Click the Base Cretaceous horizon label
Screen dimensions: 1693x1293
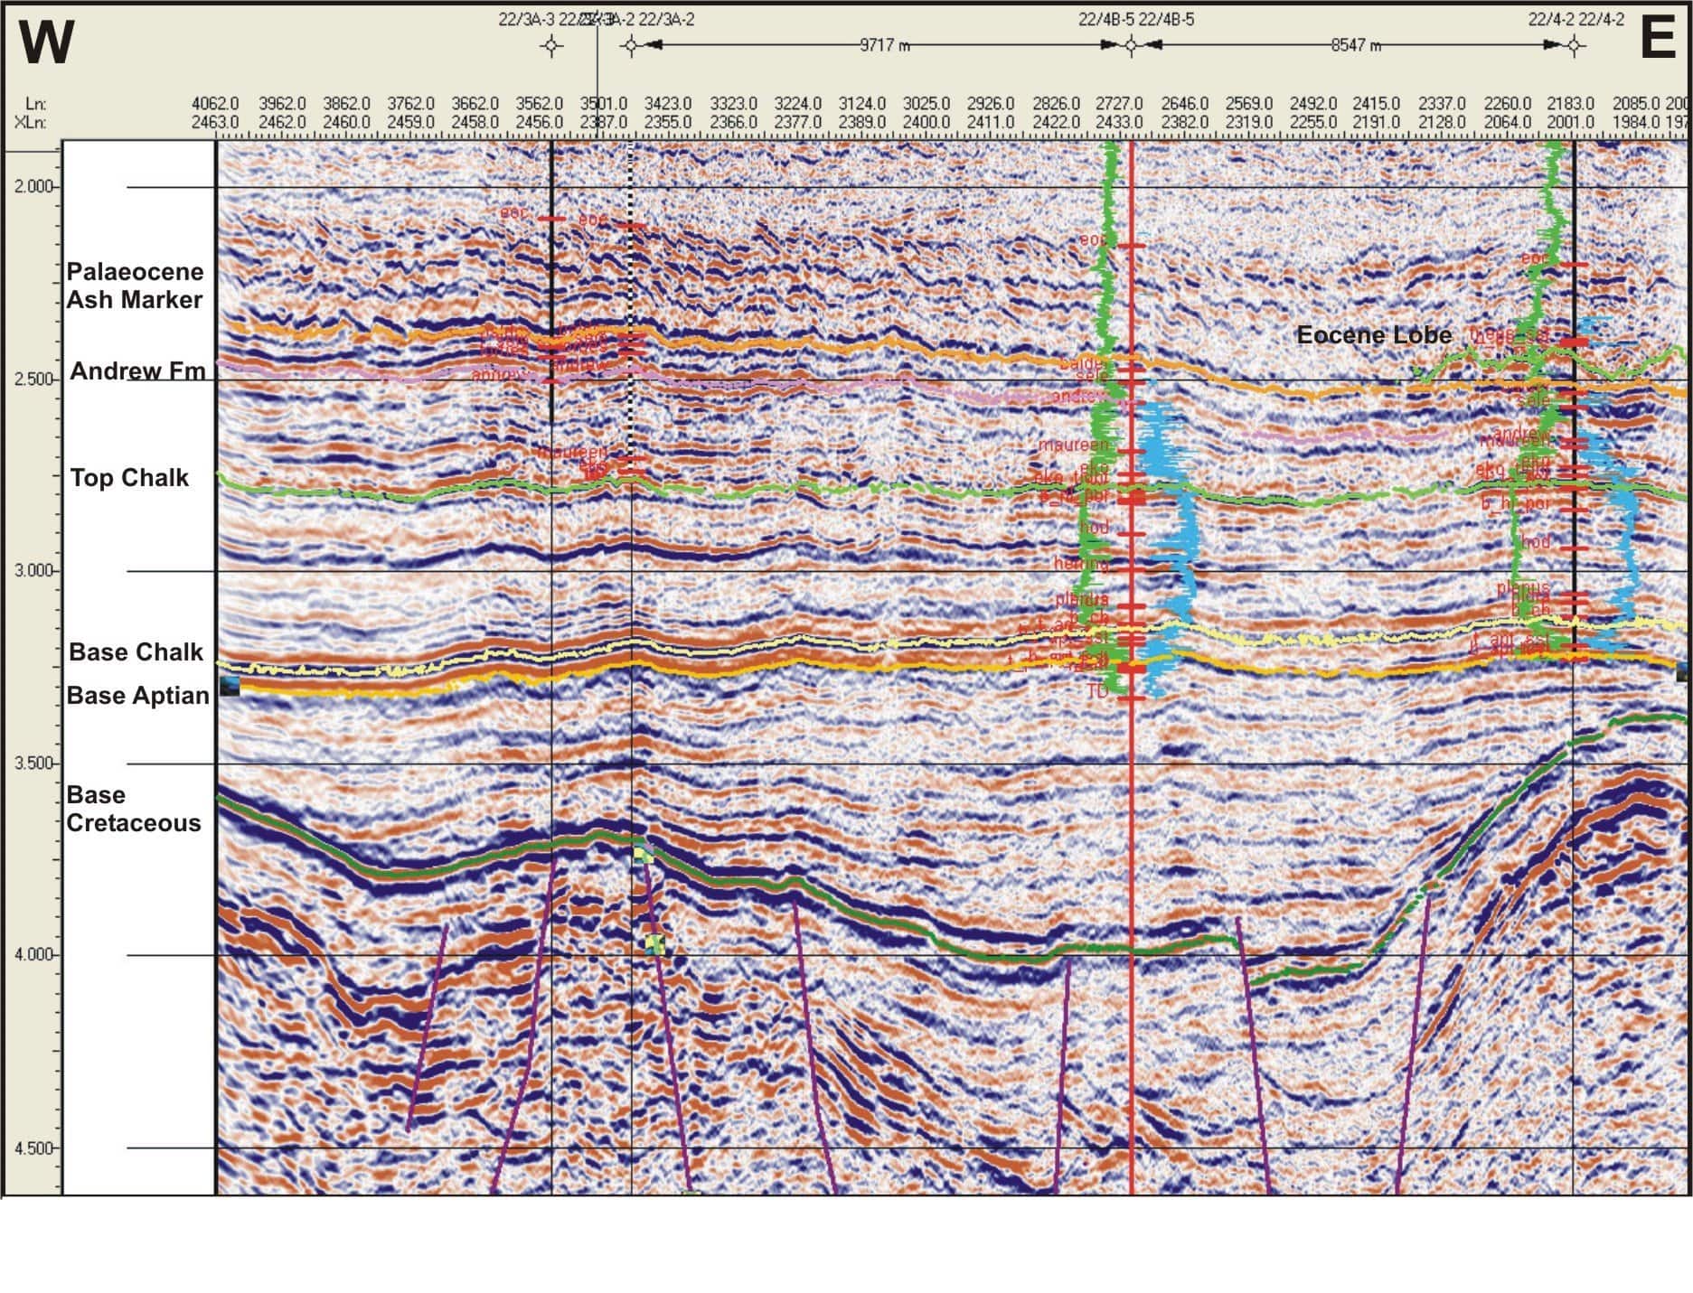click(x=133, y=809)
